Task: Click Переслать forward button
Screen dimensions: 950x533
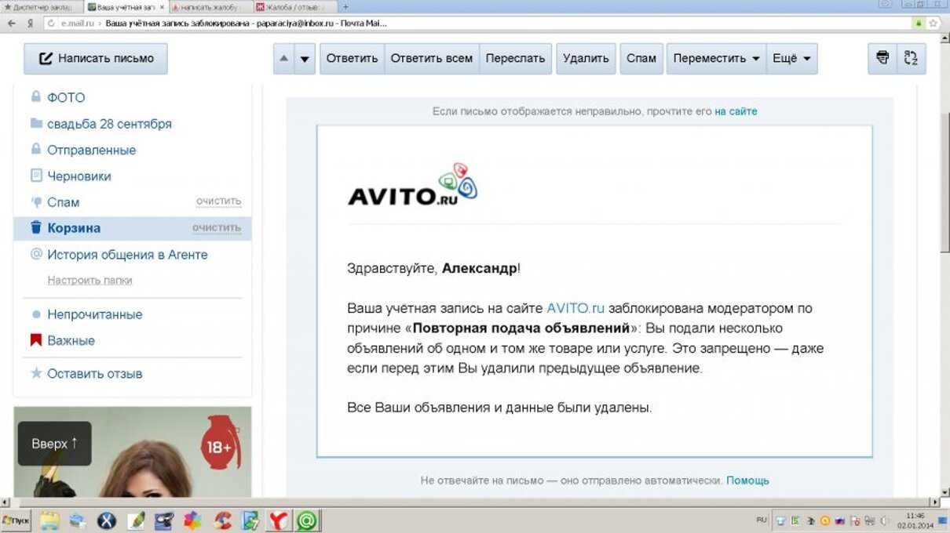Action: click(x=515, y=59)
